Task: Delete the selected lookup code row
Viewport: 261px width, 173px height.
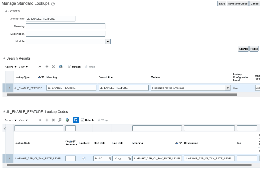Action: click(x=53, y=120)
